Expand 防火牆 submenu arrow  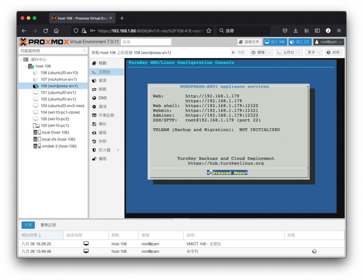point(118,150)
